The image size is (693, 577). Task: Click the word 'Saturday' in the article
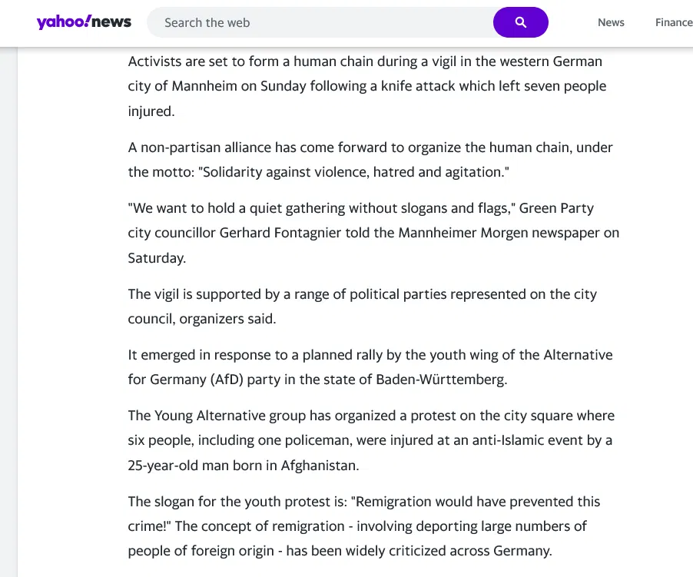point(156,258)
